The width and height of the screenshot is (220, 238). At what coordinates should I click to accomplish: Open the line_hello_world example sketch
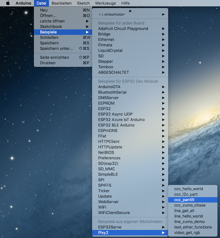tap(193, 216)
